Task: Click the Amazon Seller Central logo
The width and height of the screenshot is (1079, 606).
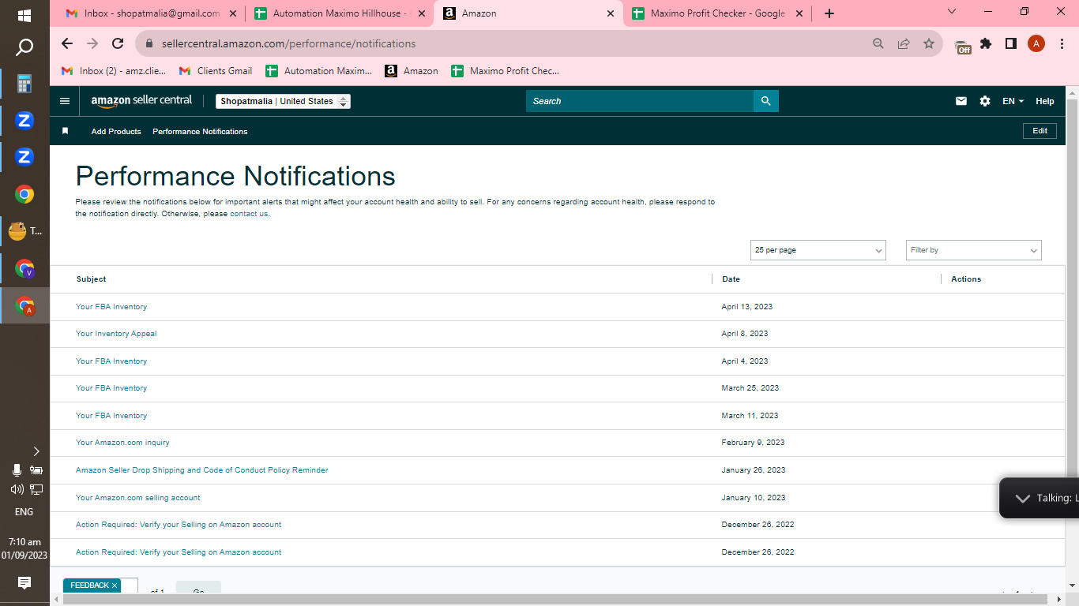Action: click(x=141, y=101)
